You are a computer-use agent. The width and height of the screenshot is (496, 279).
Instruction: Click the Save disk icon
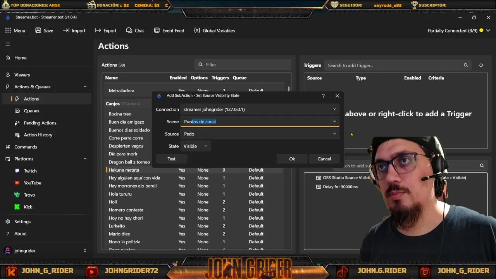[x=38, y=30]
